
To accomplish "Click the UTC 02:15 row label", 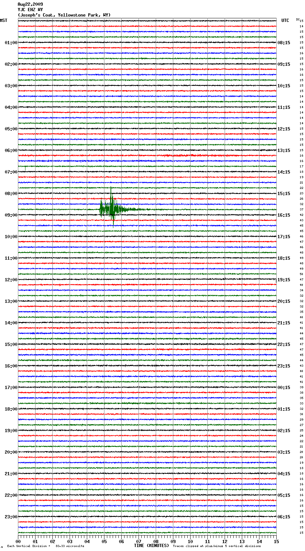I will pos(284,431).
